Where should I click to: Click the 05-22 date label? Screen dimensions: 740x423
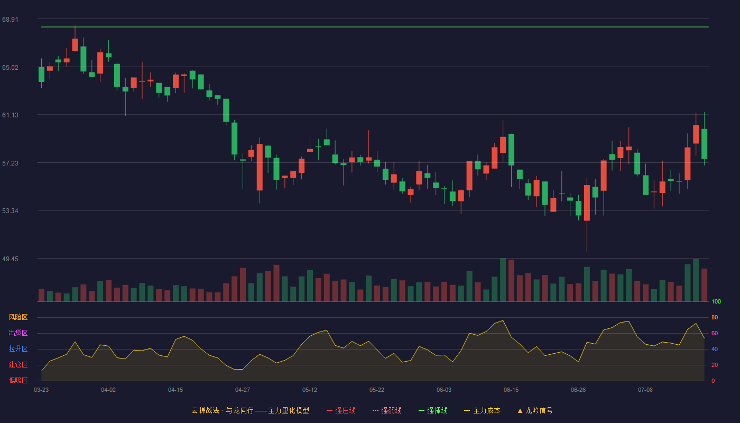[377, 390]
